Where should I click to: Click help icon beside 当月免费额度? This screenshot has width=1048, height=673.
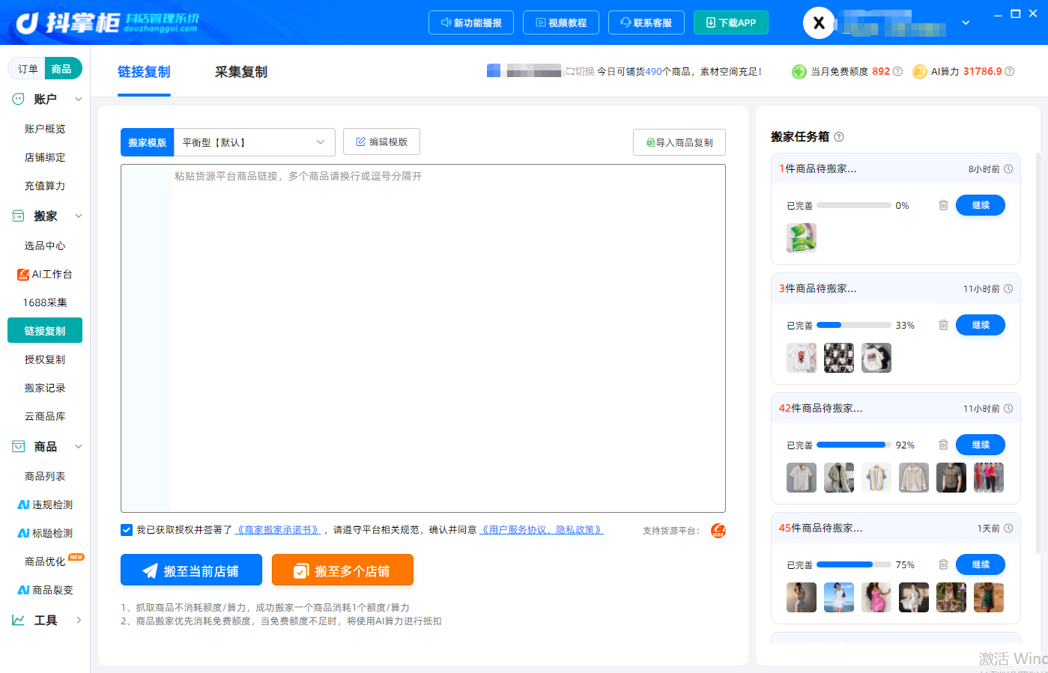[x=897, y=72]
